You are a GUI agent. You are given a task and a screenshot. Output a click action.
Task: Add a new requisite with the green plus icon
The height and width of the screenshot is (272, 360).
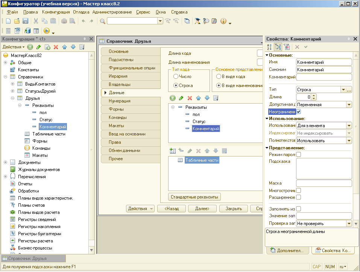tap(173, 98)
